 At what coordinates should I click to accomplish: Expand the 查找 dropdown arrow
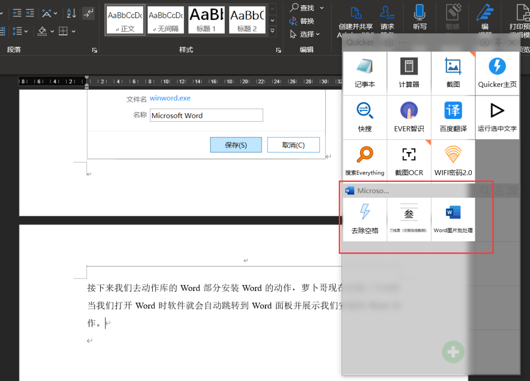[x=322, y=7]
